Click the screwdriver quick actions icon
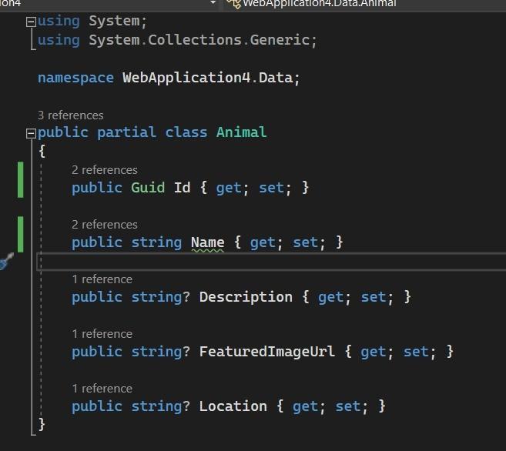506x451 pixels. point(6,261)
